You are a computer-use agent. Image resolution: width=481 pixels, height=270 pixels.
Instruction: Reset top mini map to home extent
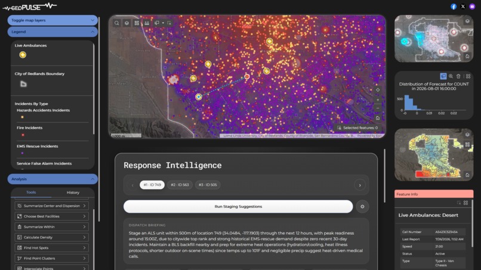(467, 56)
